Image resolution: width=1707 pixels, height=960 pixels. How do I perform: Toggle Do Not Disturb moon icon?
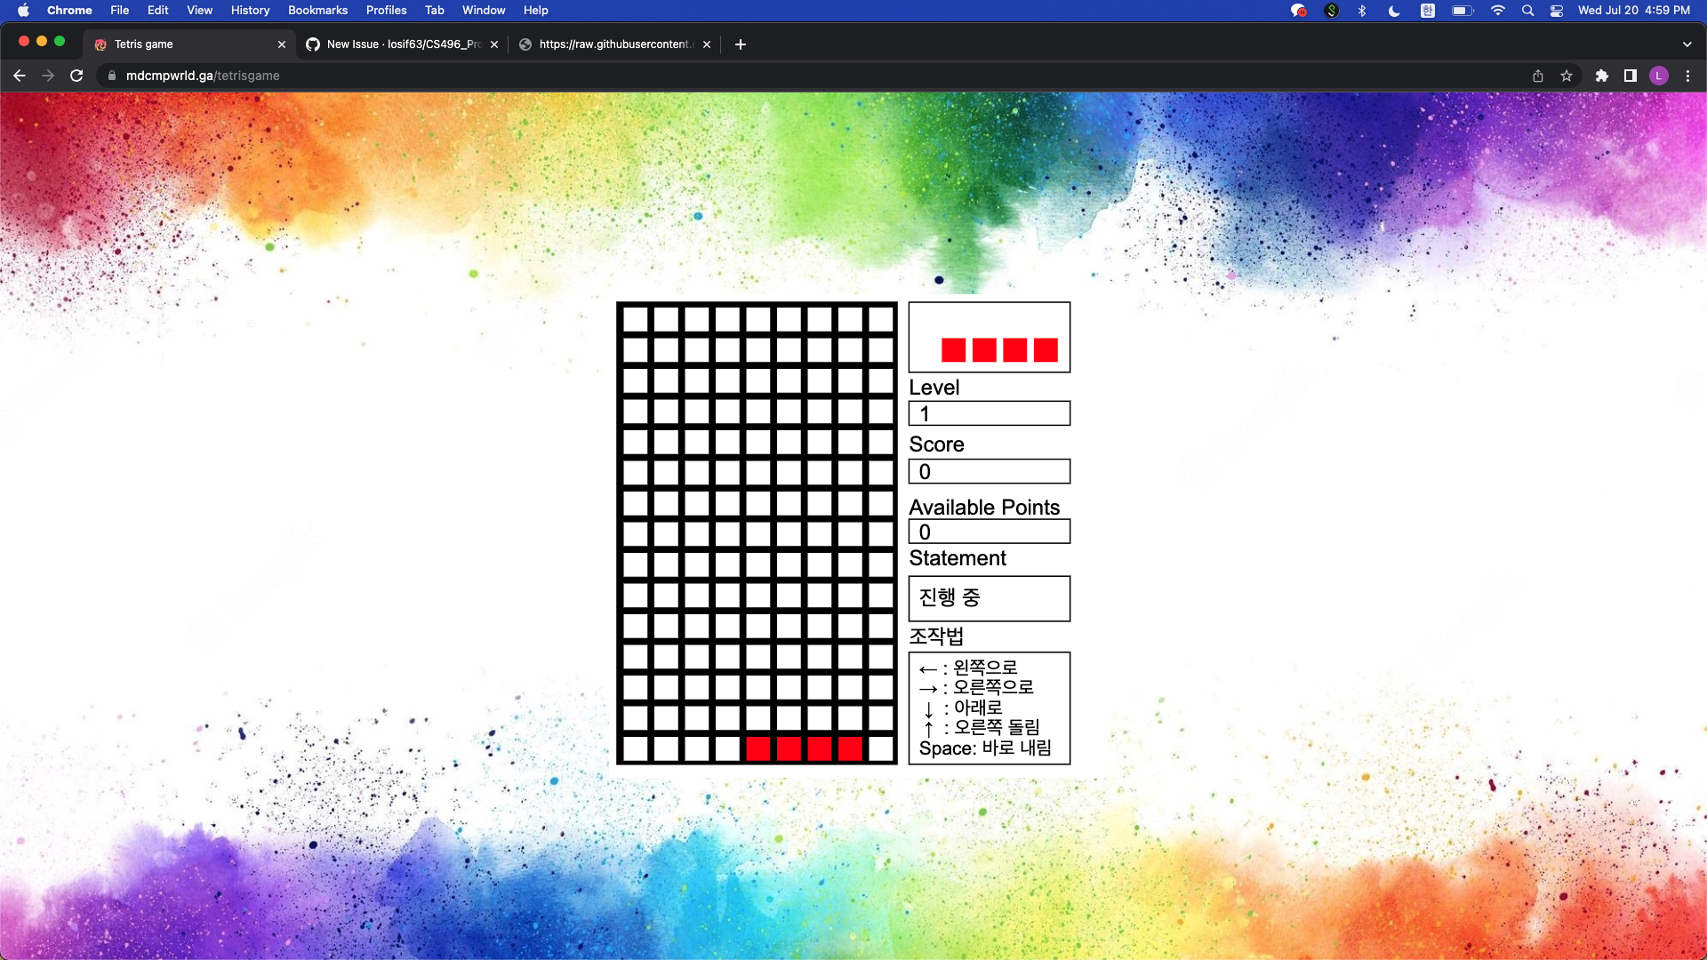pos(1393,11)
